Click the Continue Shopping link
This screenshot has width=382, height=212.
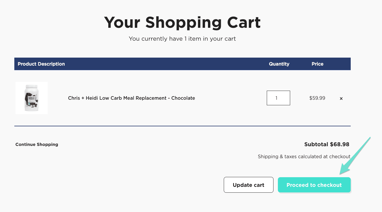click(x=37, y=144)
